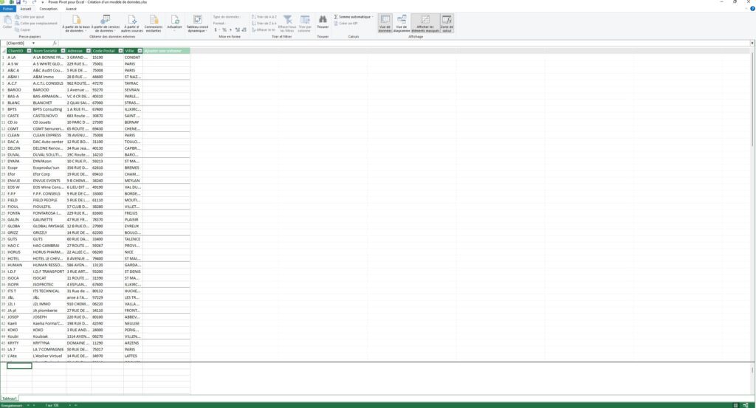
Task: Expand the formula bar arrow
Action: 752,44
